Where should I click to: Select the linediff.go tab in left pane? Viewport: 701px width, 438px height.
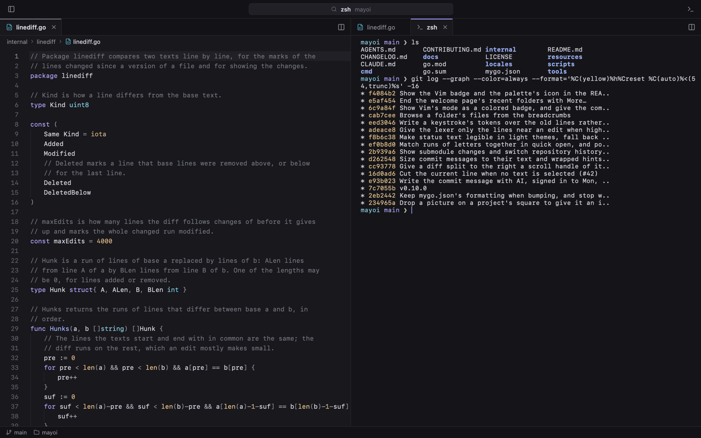point(31,27)
